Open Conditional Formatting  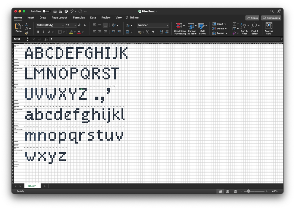[180, 29]
